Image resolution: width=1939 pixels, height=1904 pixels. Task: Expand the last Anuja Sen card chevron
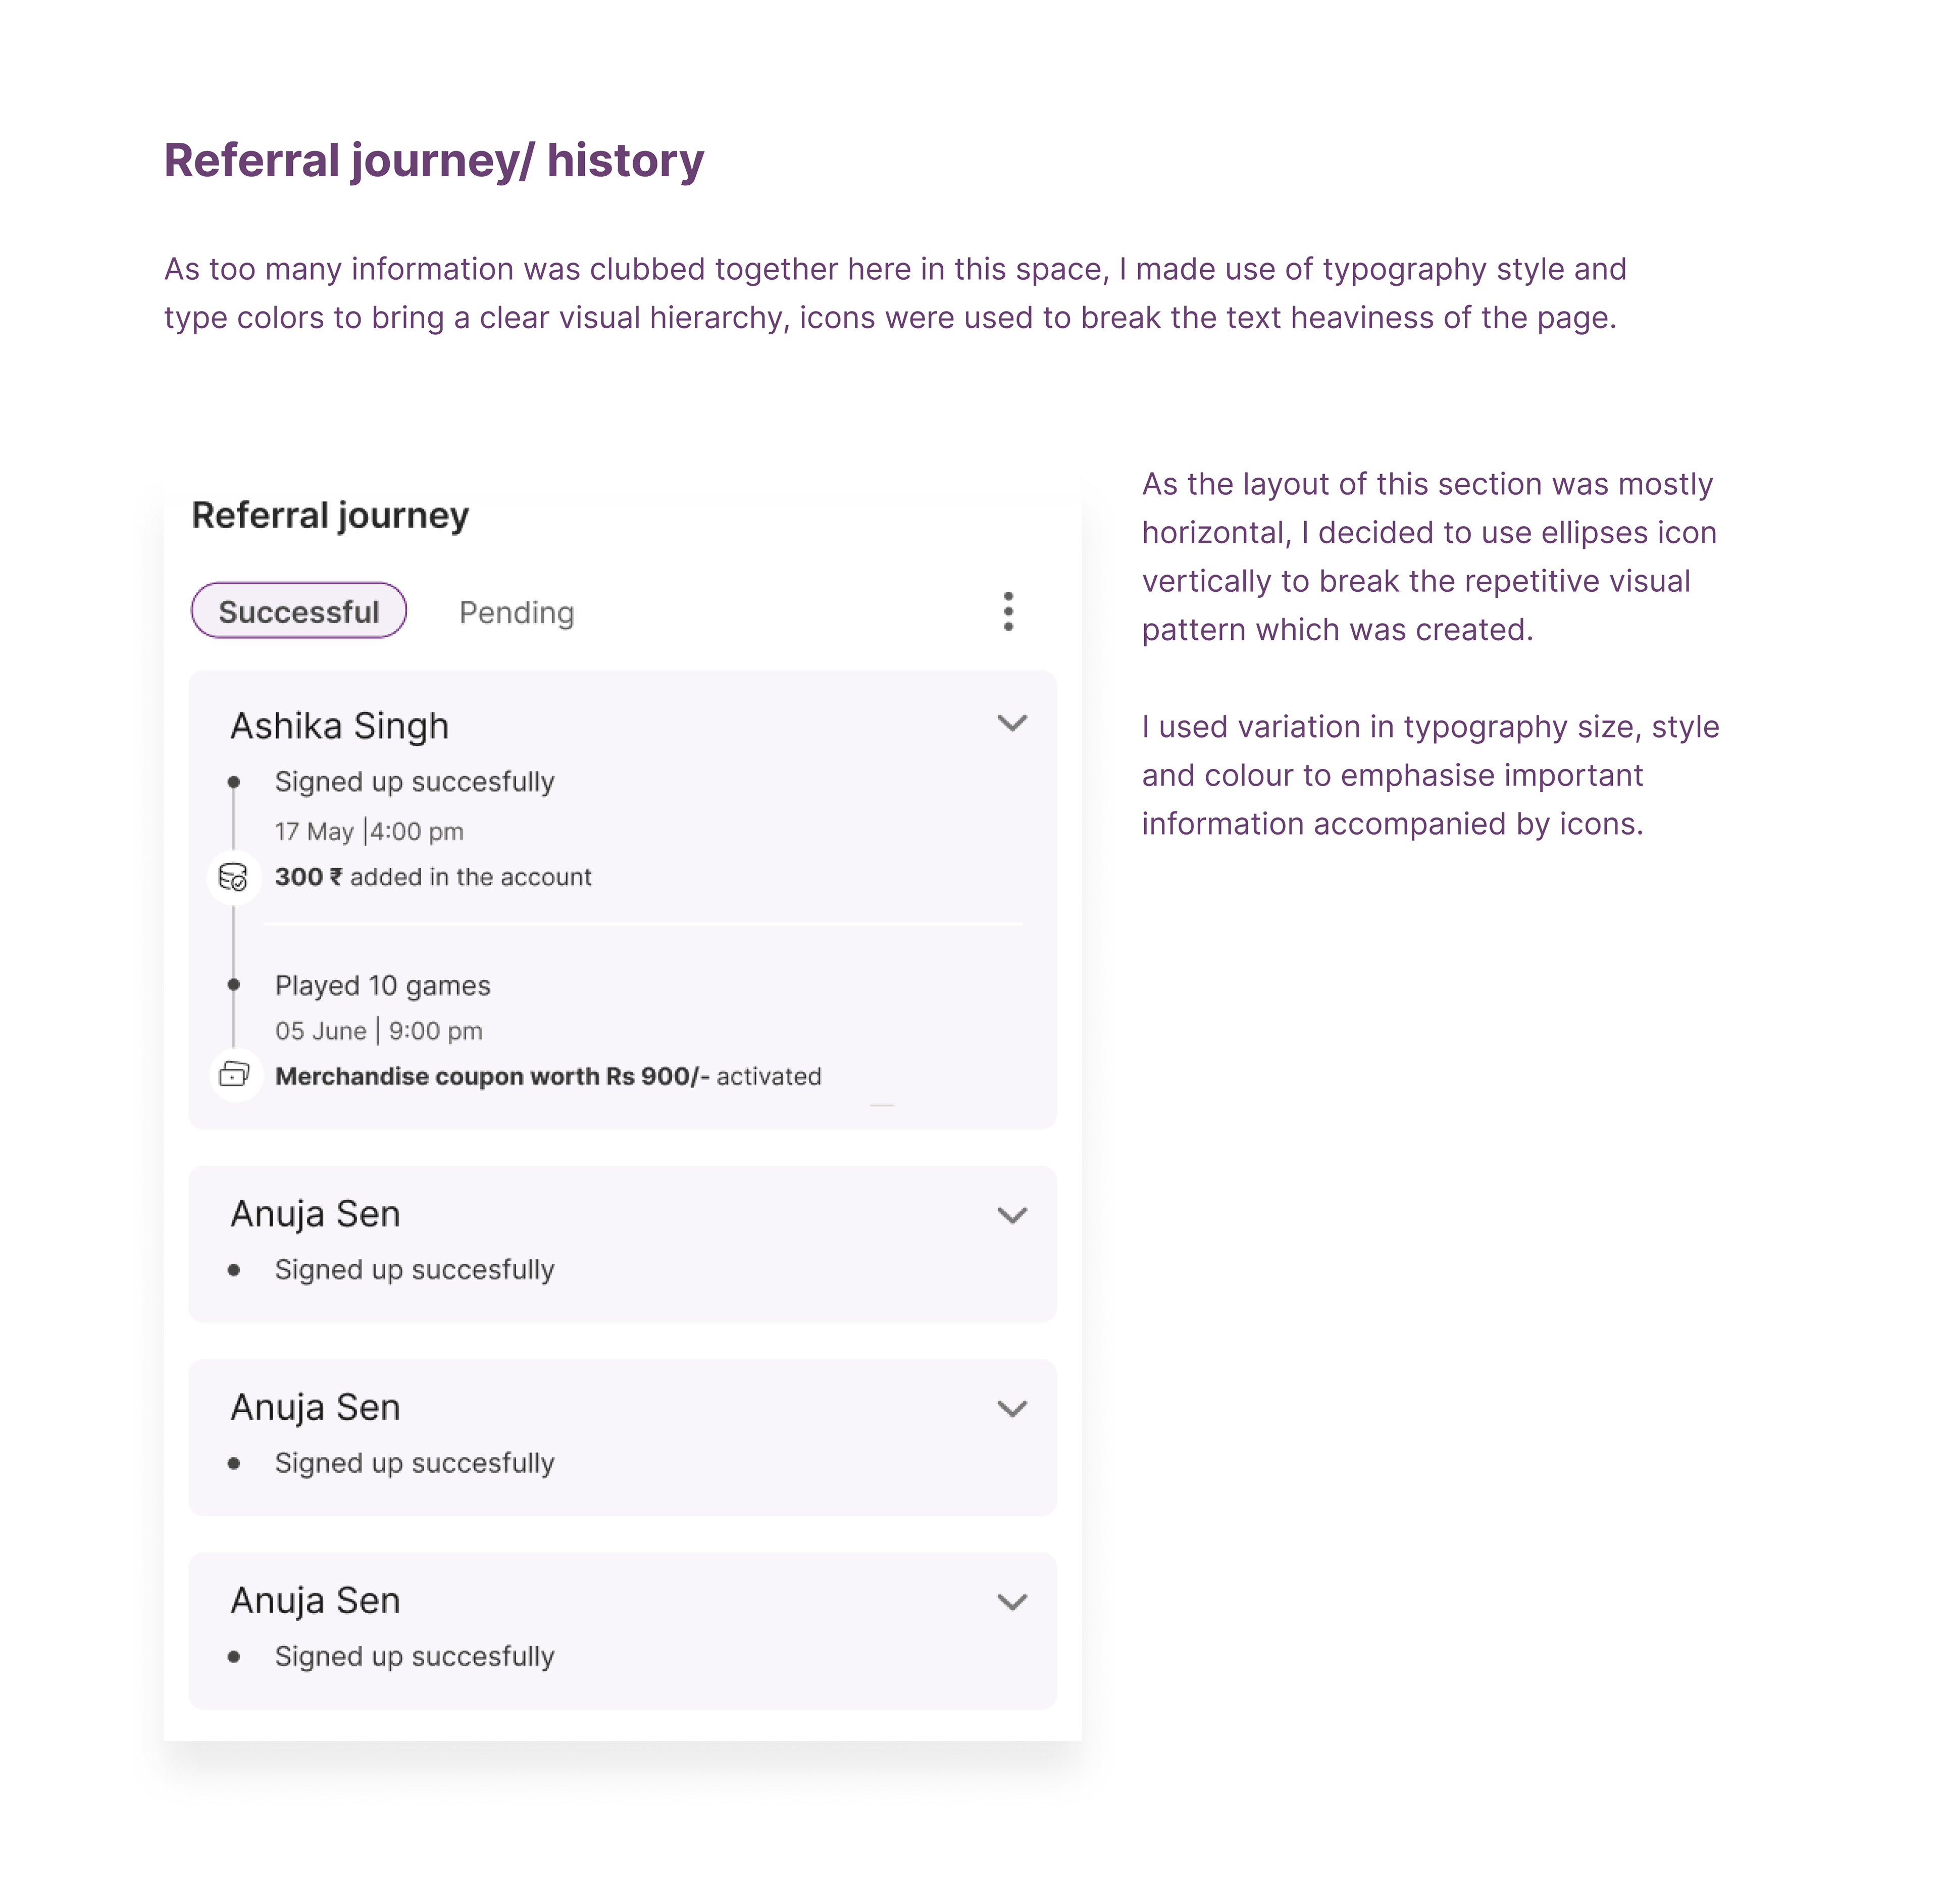1012,1602
